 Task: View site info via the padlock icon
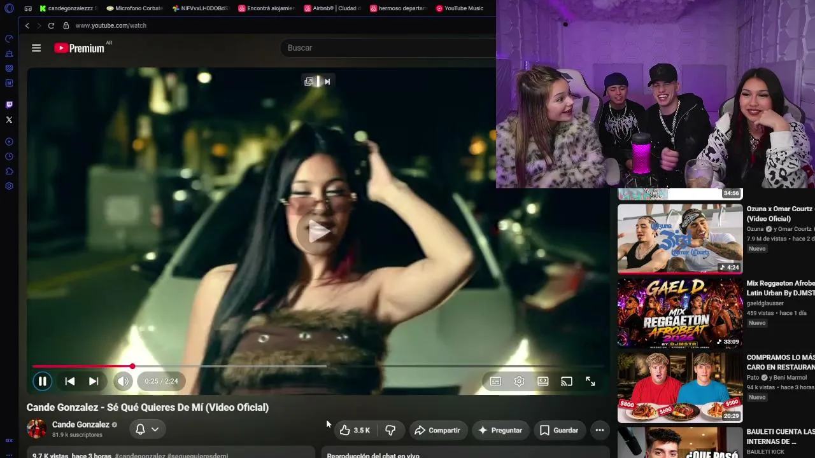tap(66, 25)
